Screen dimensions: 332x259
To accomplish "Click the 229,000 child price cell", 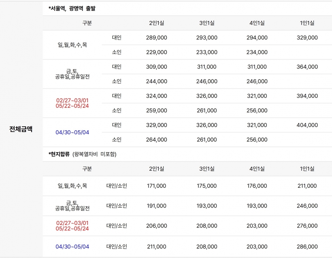I will [156, 52].
